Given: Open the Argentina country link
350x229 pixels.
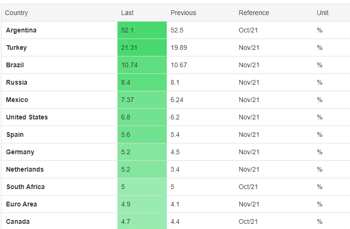Looking at the screenshot, I should pos(21,30).
